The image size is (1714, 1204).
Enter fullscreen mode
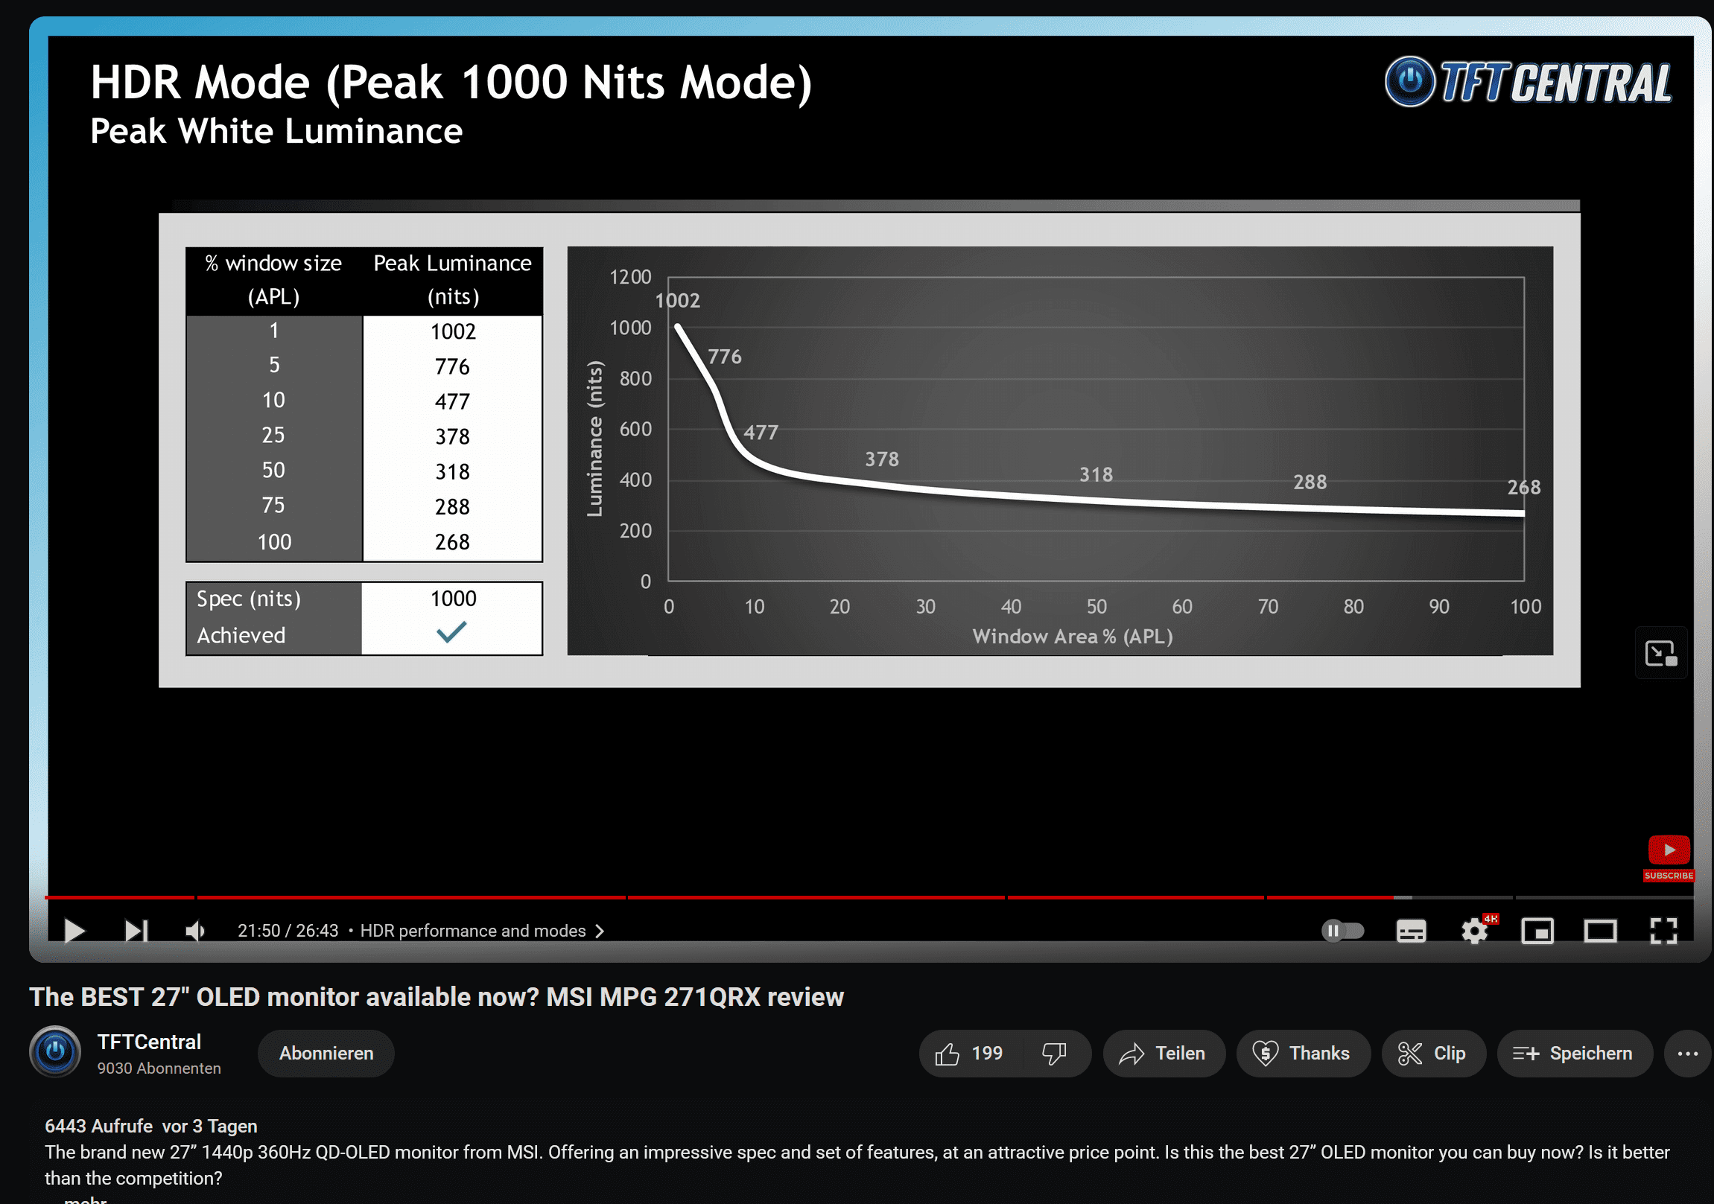coord(1664,931)
